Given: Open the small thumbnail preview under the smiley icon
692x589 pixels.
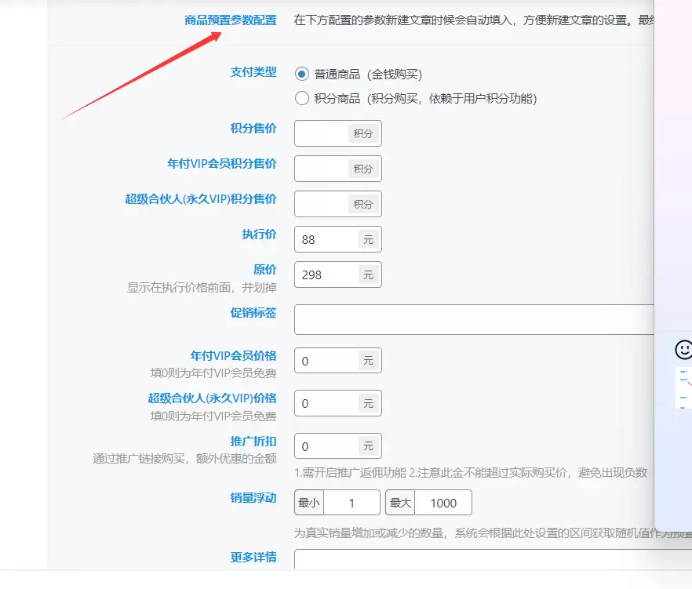Looking at the screenshot, I should point(683,388).
